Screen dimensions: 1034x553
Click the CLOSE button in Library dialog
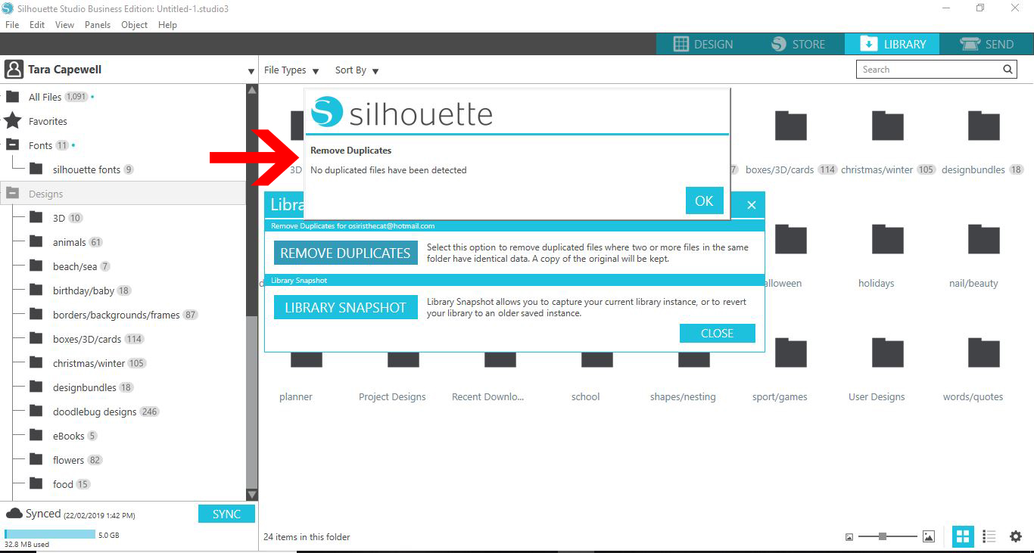click(717, 334)
